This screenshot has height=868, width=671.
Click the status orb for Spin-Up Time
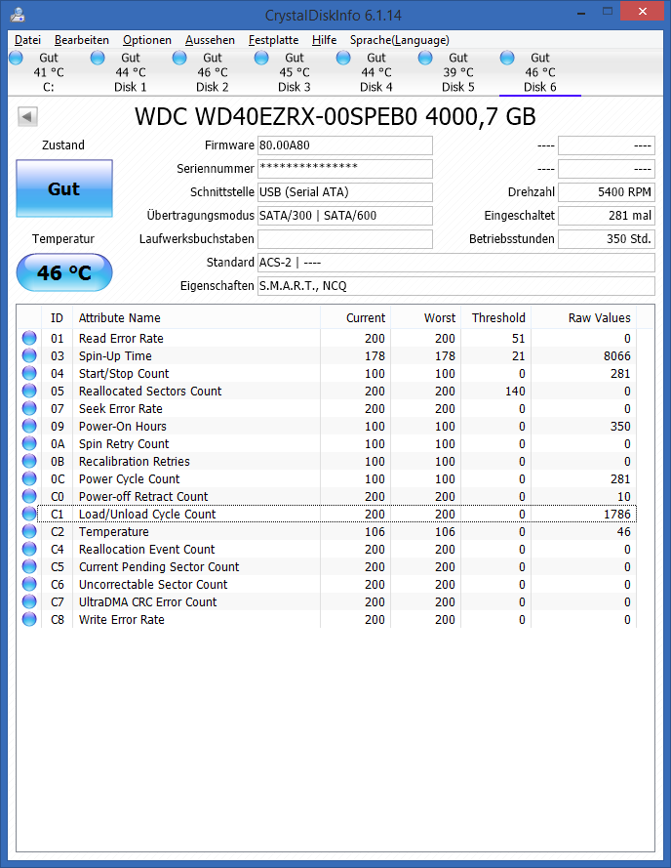29,355
